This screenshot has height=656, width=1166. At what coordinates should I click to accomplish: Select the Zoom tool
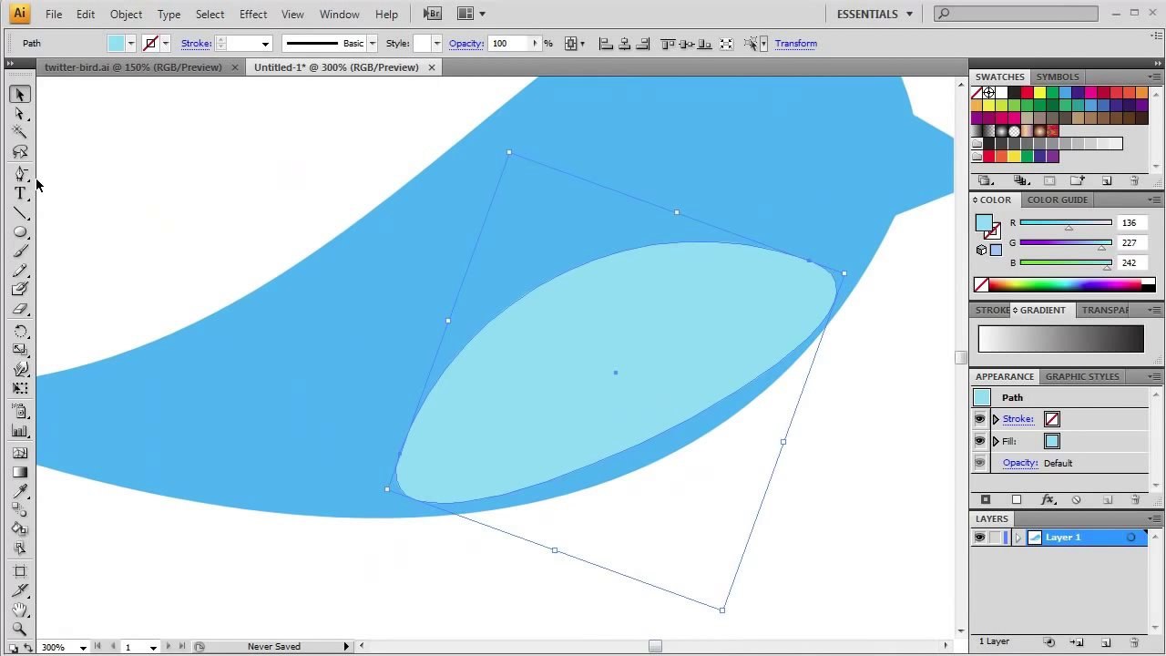pos(20,628)
